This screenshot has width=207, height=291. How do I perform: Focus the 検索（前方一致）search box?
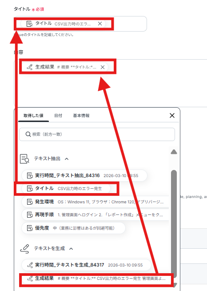97,134
